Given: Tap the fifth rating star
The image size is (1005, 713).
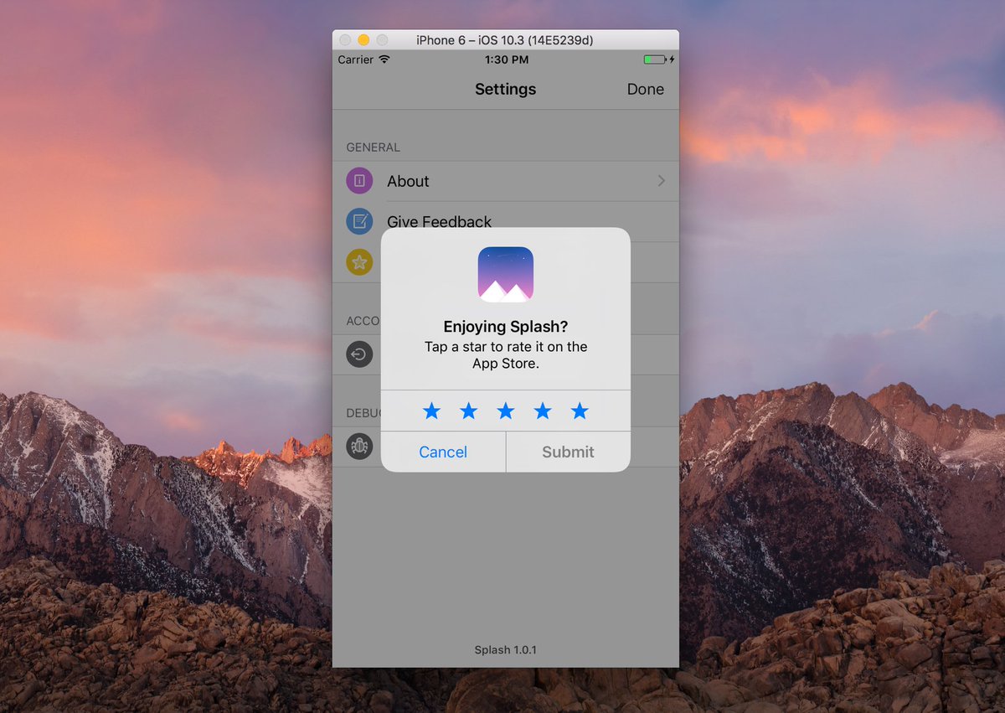Looking at the screenshot, I should (x=580, y=411).
